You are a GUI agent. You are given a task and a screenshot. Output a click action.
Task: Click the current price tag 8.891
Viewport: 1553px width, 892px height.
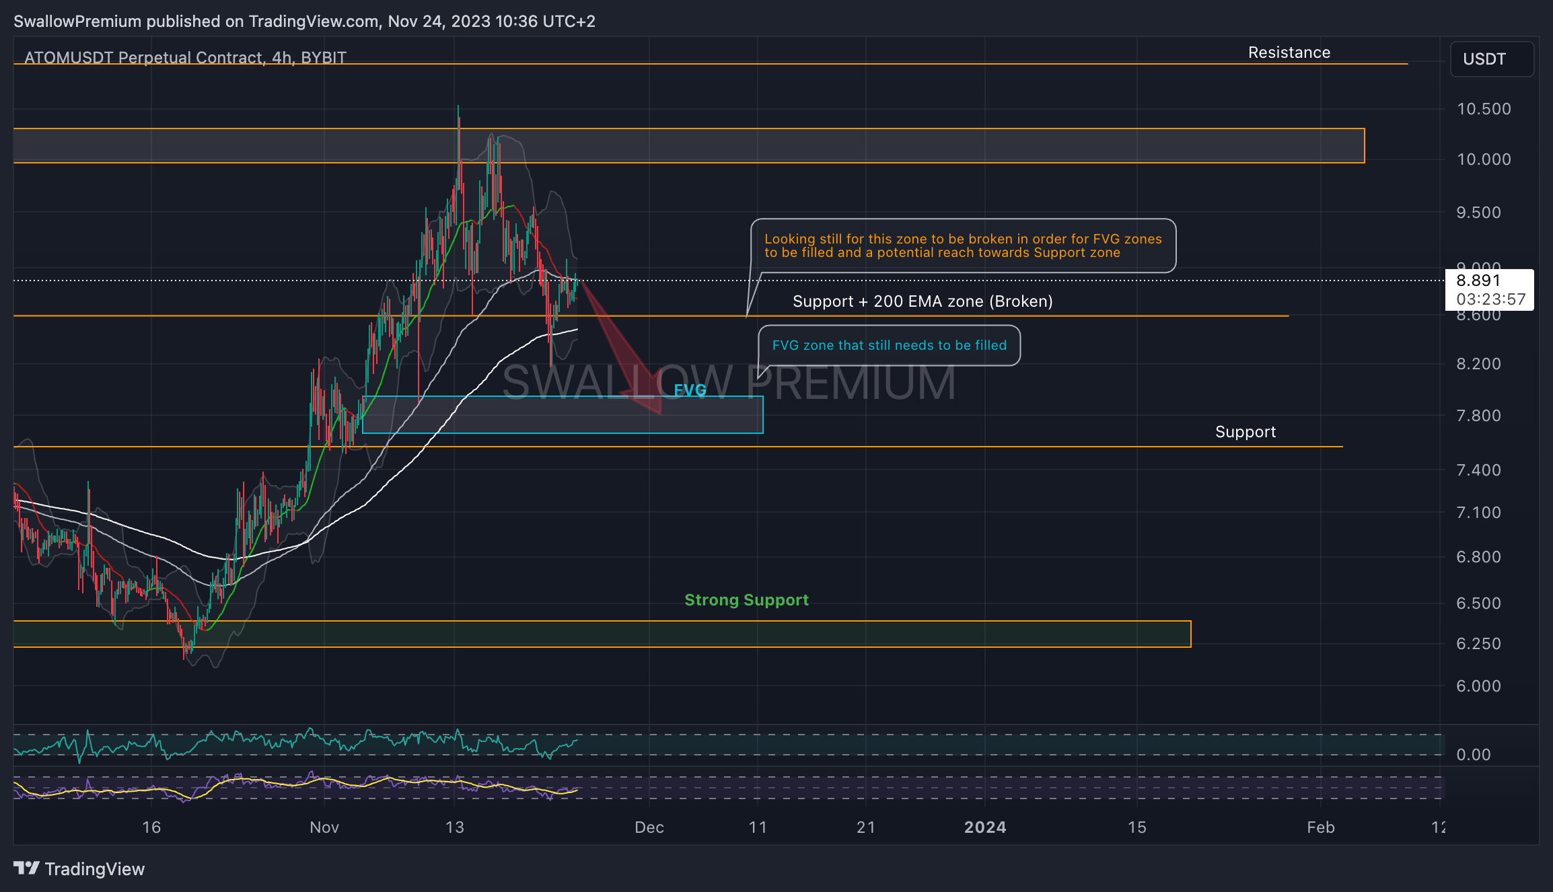click(x=1478, y=281)
